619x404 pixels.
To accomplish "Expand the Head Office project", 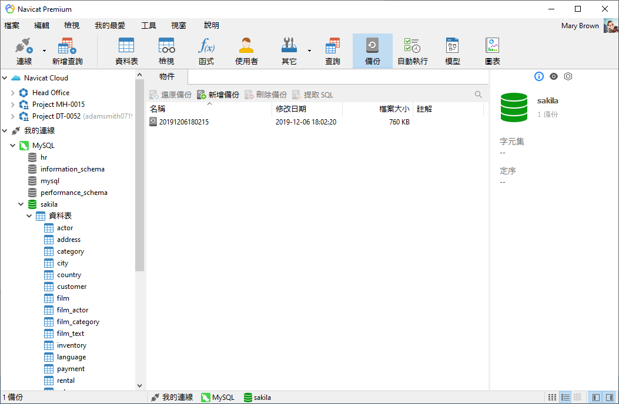I will (x=13, y=93).
